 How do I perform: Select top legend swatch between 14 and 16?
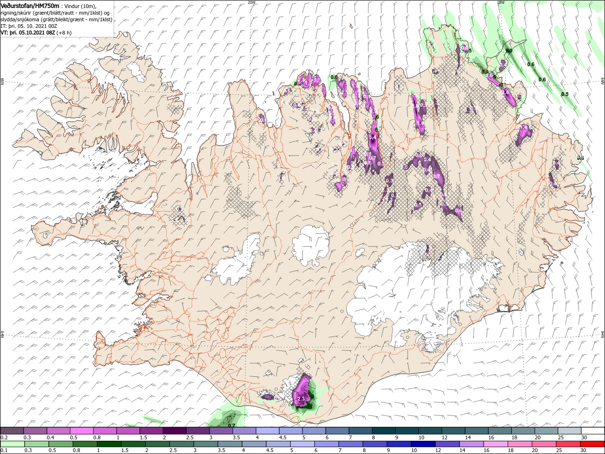(476, 431)
